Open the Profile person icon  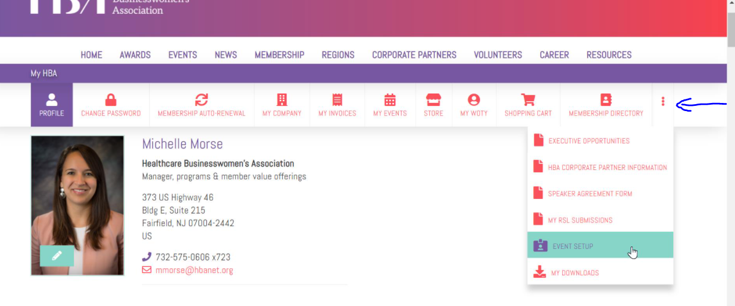(x=52, y=99)
